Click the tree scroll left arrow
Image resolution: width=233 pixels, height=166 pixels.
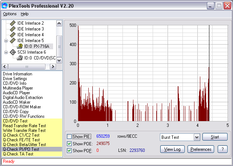(5, 67)
